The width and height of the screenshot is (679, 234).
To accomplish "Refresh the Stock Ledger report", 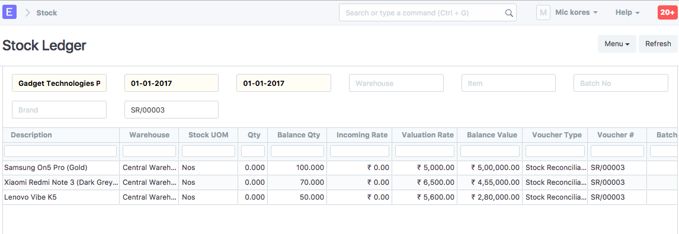I will [658, 44].
